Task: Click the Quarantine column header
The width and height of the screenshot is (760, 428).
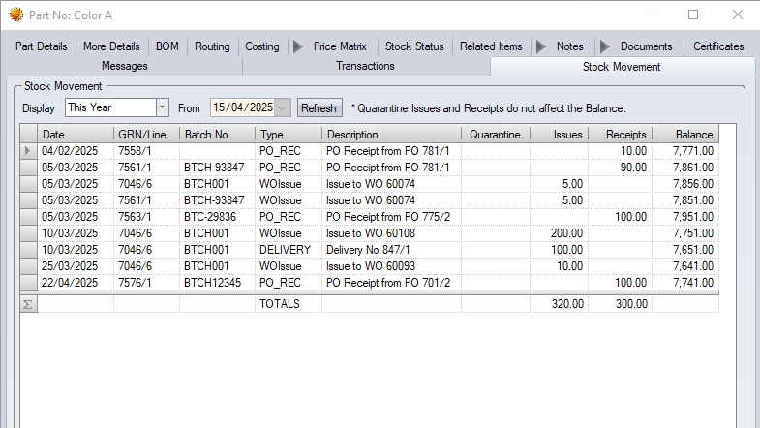Action: (x=496, y=135)
